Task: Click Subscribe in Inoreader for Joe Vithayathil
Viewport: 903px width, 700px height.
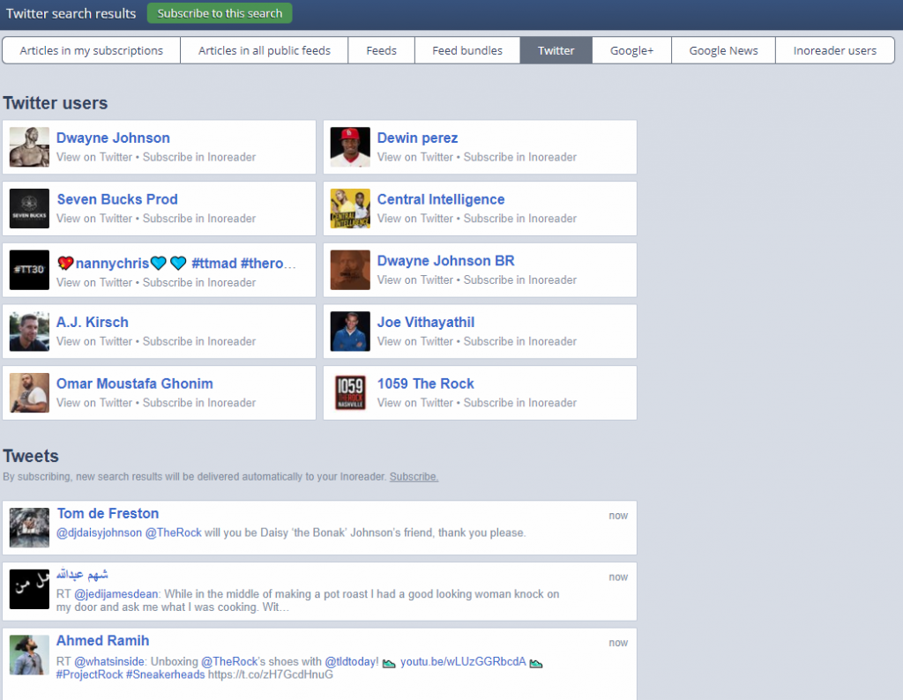Action: [x=519, y=341]
